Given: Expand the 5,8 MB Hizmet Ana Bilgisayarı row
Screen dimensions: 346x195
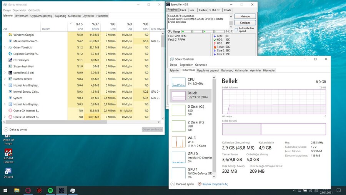Looking at the screenshot, I should 5,104.
